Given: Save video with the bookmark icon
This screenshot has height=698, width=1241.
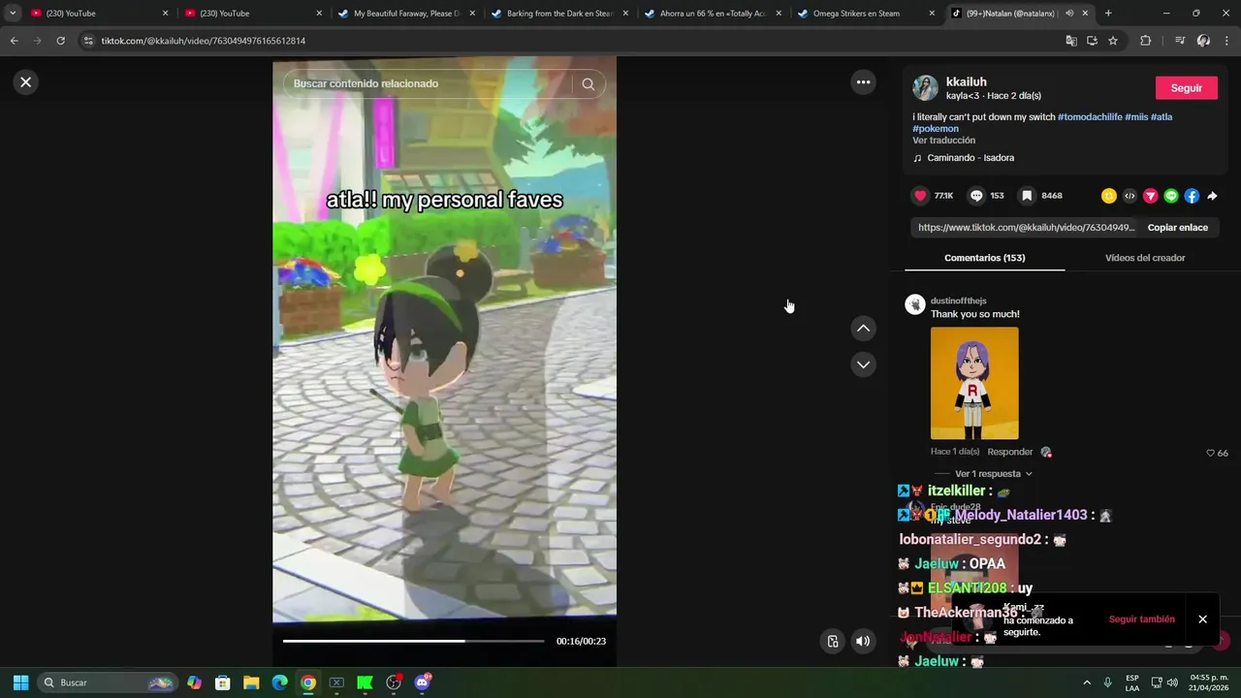Looking at the screenshot, I should [1027, 196].
